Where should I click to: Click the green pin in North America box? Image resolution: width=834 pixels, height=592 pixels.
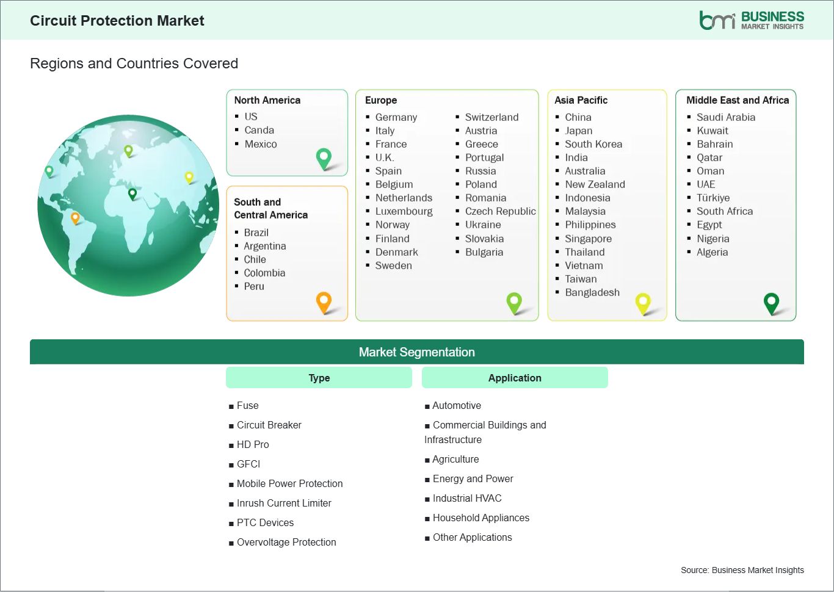click(324, 158)
